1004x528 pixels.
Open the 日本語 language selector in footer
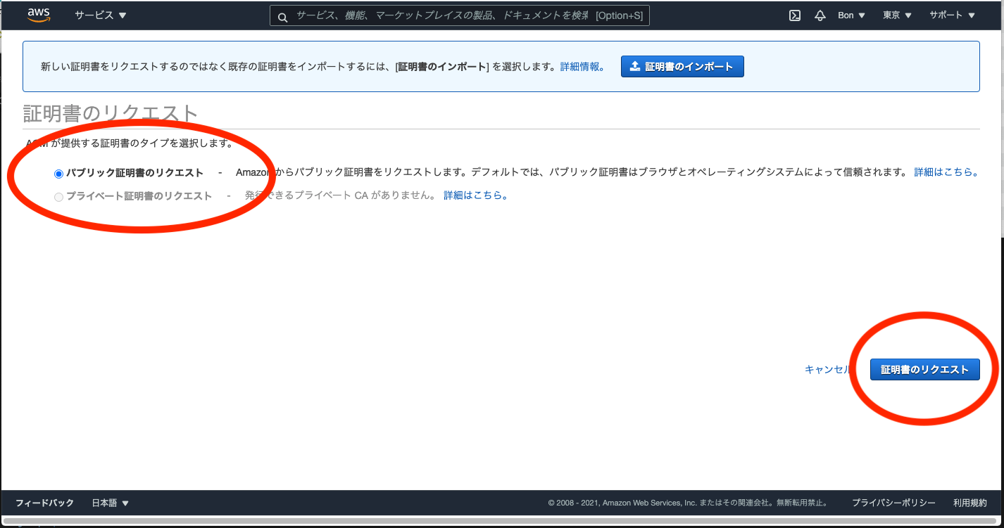[x=110, y=503]
